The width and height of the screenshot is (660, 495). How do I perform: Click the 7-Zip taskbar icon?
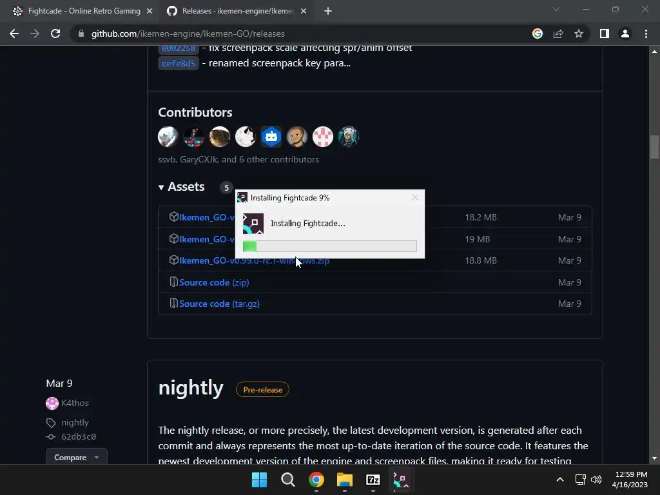373,480
